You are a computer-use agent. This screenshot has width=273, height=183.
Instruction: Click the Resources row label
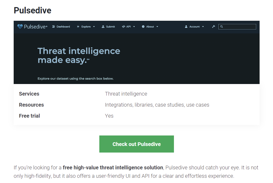tap(31, 105)
